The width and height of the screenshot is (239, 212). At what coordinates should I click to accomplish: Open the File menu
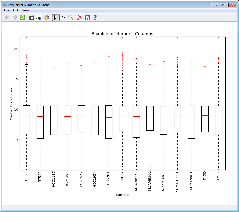6,10
